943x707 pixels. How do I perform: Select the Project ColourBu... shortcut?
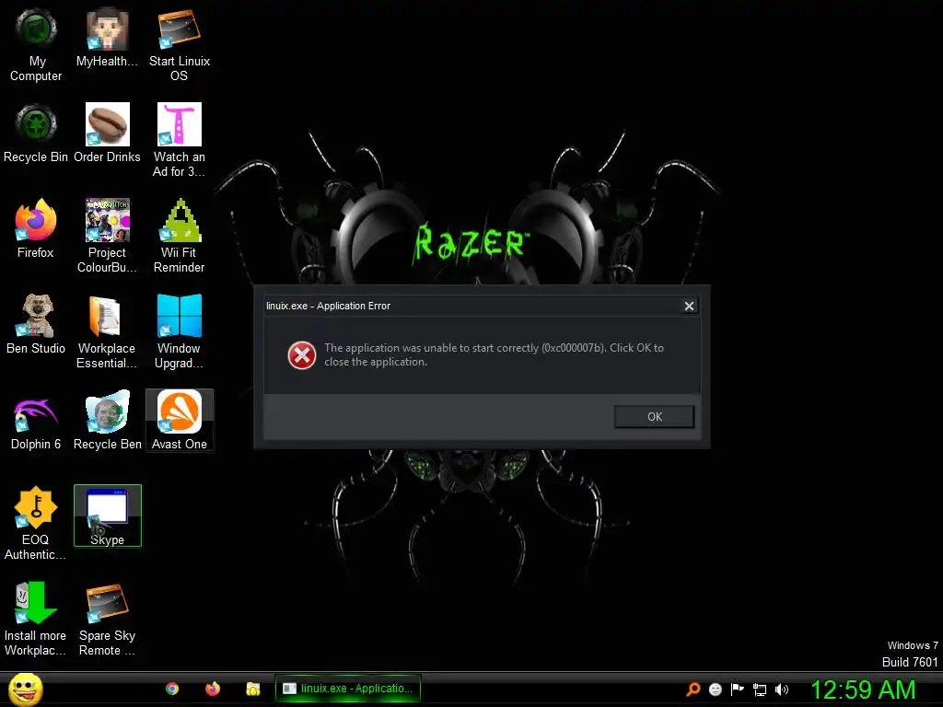107,237
